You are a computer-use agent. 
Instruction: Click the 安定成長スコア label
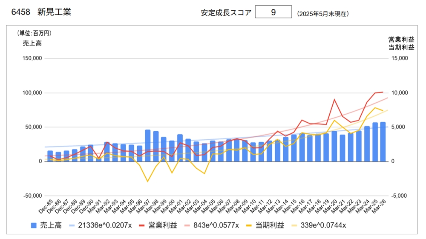[226, 13]
